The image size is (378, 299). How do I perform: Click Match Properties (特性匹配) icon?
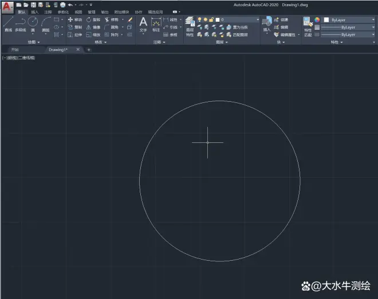click(x=308, y=27)
